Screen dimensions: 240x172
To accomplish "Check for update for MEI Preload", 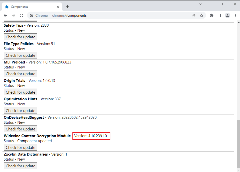I will [x=20, y=74].
